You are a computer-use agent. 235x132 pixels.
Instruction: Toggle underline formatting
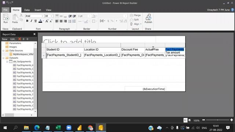[36, 21]
